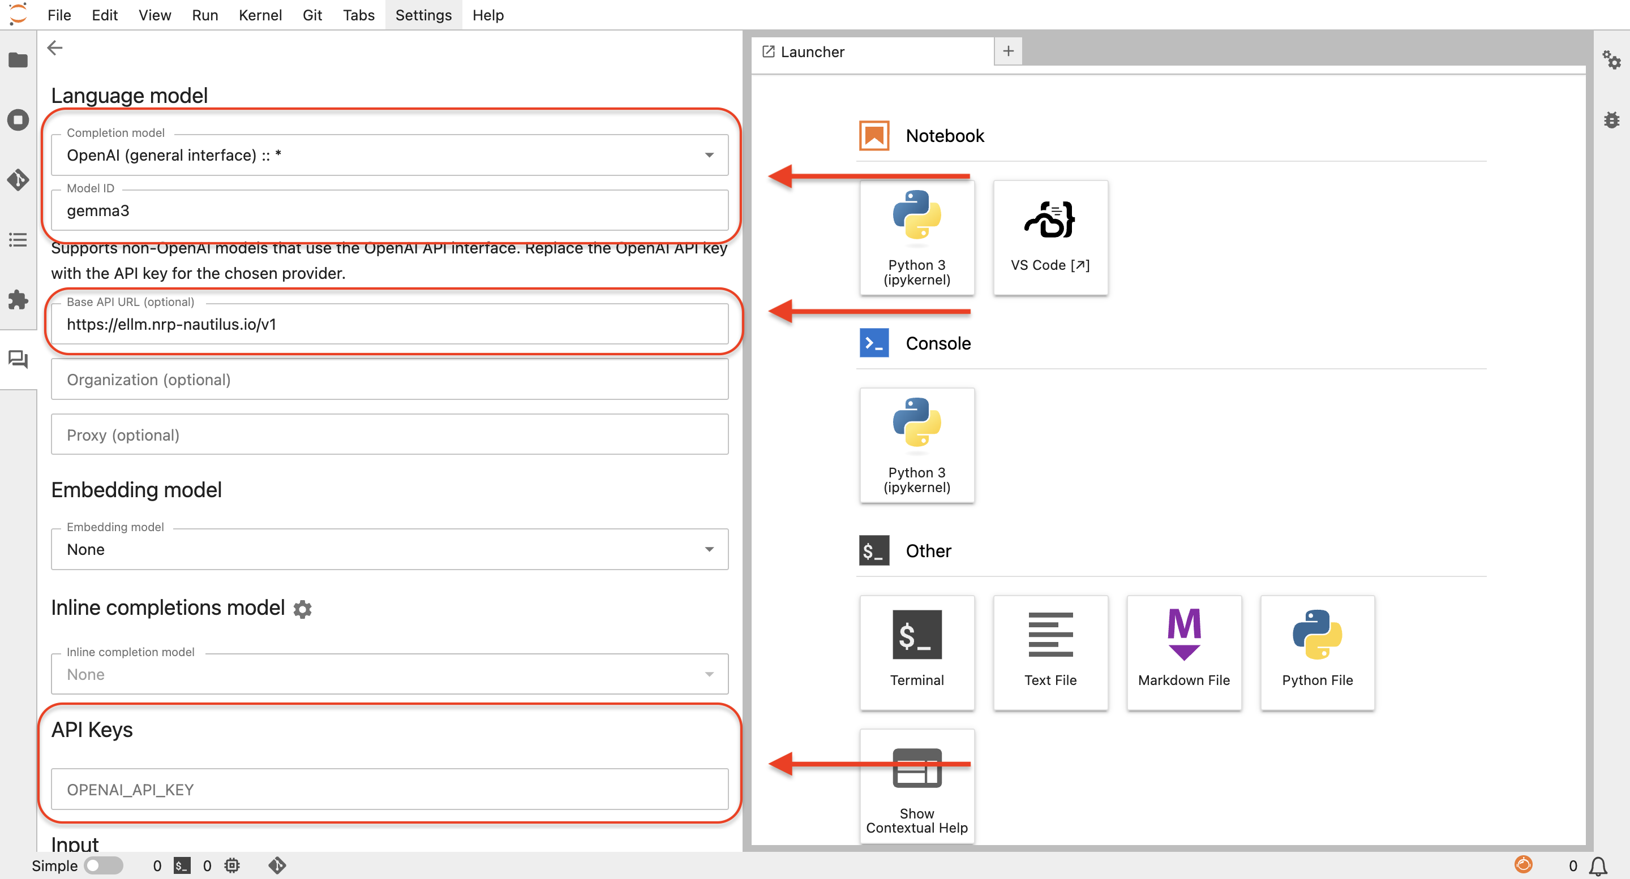Open the Kernel menu
Screen dimensions: 1630x879
click(260, 15)
